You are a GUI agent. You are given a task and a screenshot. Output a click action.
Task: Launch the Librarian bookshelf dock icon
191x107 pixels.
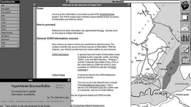pyautogui.click(x=185, y=38)
